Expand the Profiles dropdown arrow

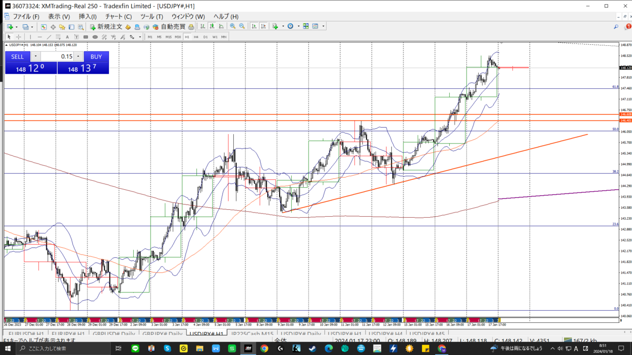tap(32, 26)
